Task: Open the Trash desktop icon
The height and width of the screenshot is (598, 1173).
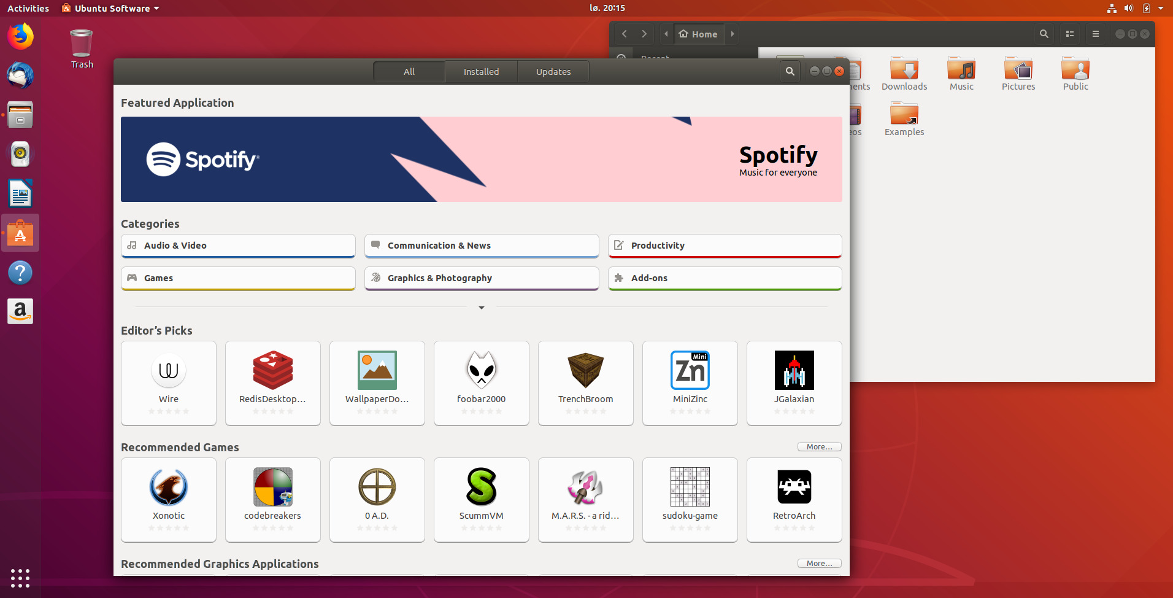Action: [x=82, y=49]
